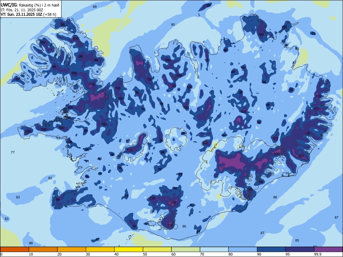Click the '40' label below the color bar
Viewport: 343px width, 257px height.
[x=116, y=254]
